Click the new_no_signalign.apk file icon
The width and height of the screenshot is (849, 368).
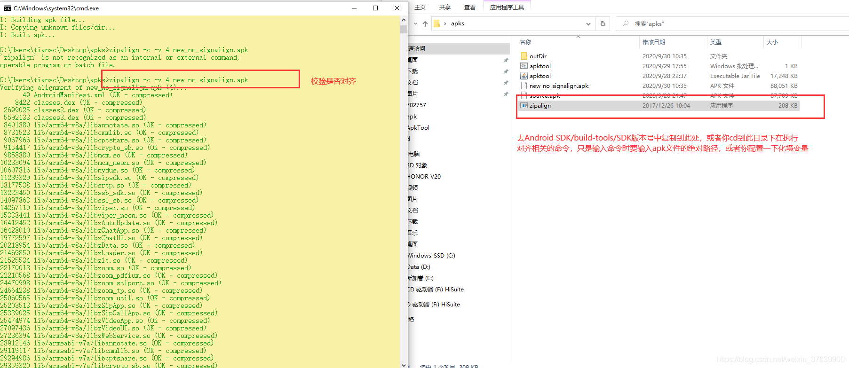(x=524, y=86)
